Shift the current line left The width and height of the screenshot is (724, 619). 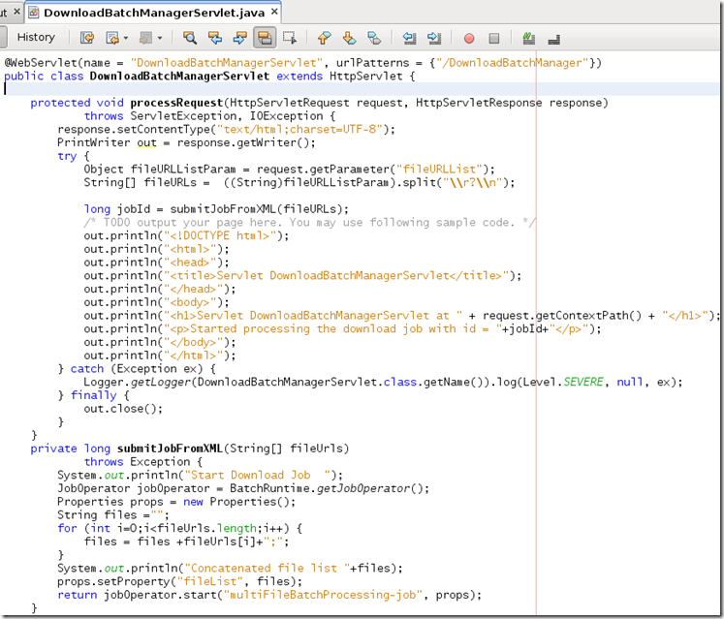point(409,38)
